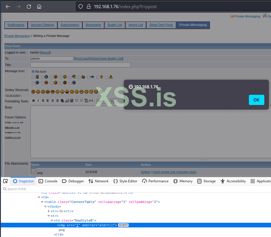
Task: Select the blue sad face icon radio
Action: pyautogui.click(x=70, y=83)
